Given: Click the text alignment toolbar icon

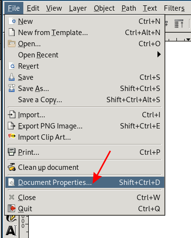Looking at the screenshot, I should click(x=179, y=24).
